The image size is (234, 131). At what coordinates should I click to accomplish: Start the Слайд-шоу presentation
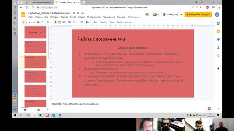[x=171, y=15]
